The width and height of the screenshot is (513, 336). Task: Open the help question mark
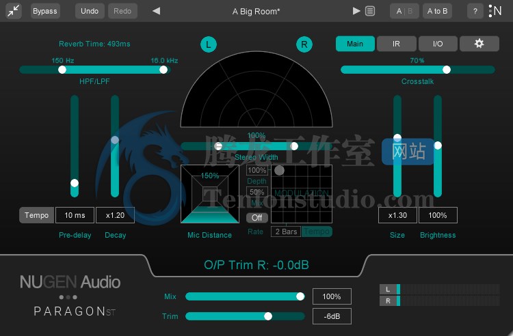pos(475,11)
